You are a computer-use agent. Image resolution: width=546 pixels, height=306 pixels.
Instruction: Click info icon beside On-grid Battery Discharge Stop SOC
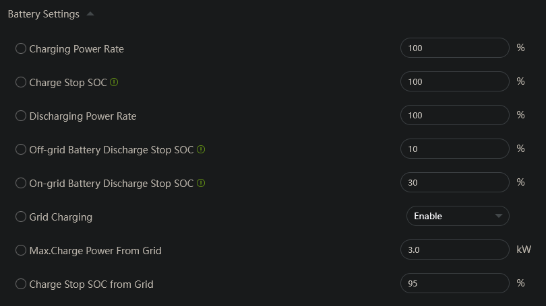point(201,183)
